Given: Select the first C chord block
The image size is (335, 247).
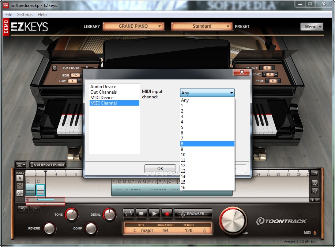Looking at the screenshot, I should click(30, 190).
